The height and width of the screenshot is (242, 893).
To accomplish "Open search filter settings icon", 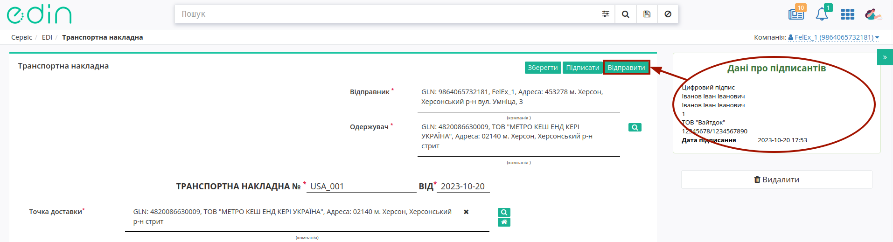I will (x=606, y=14).
